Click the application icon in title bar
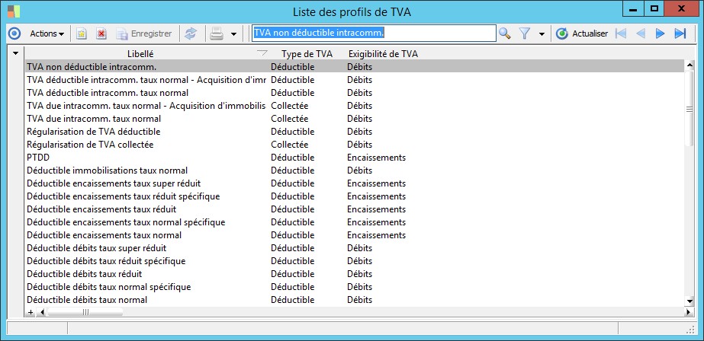Screen dimensions: 704x341 pos(14,11)
